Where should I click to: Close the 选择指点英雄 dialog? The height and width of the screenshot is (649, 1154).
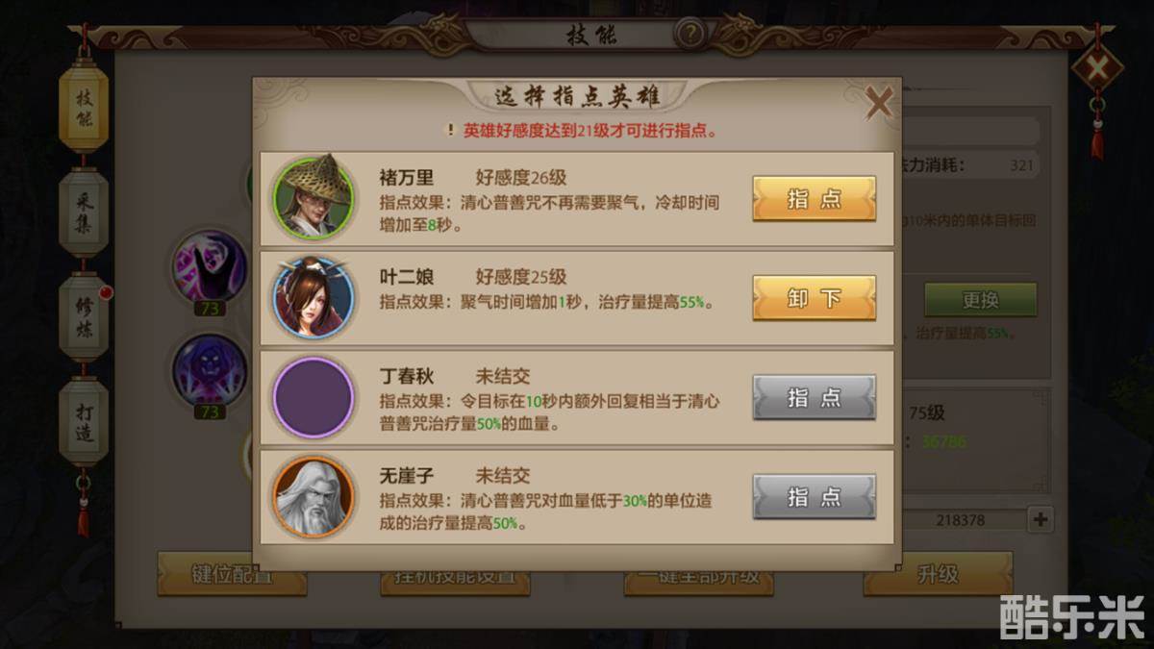point(878,103)
